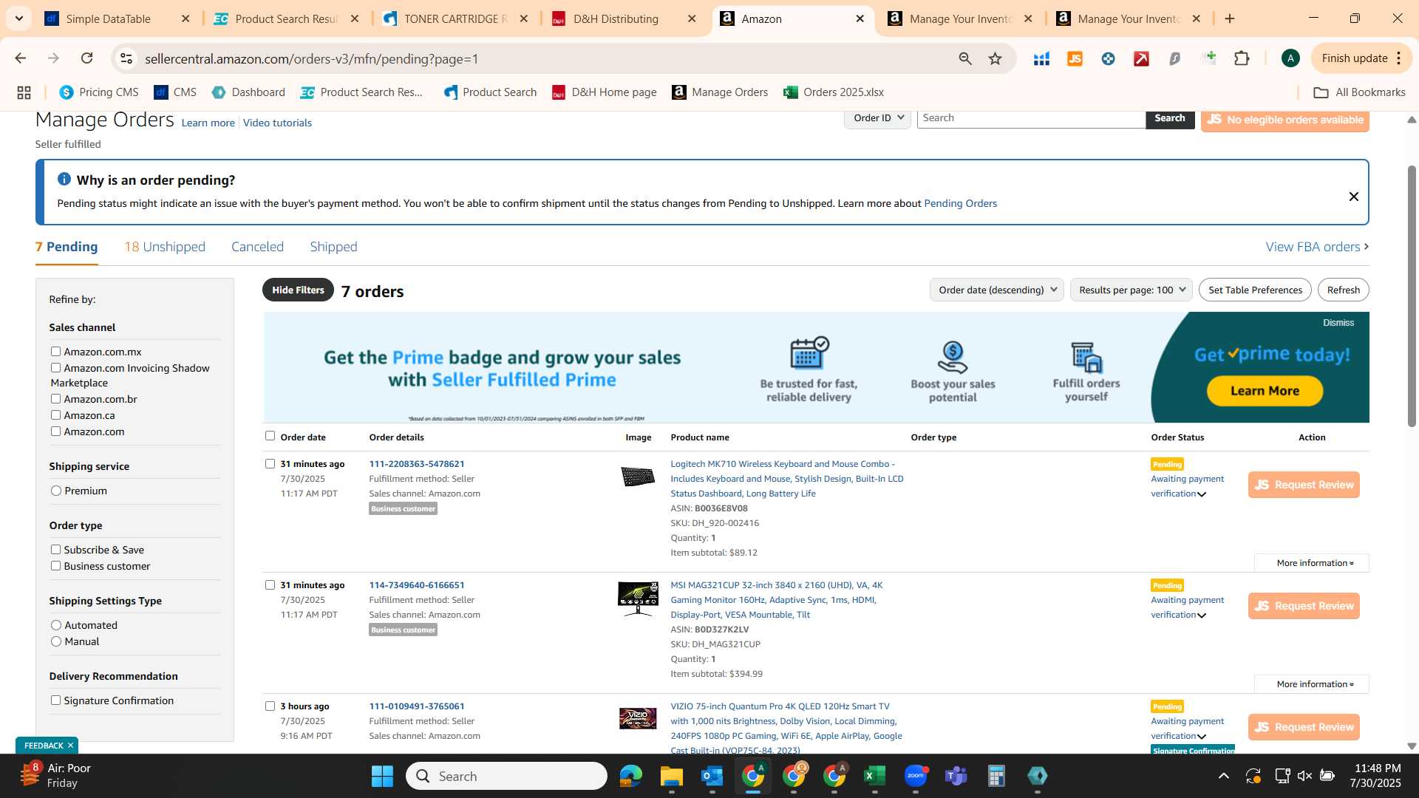Close the 'Why is an order pending' banner
Screen dimensions: 1419x798
[x=1353, y=197]
